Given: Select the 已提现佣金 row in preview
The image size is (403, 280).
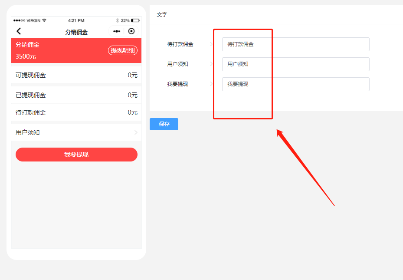Looking at the screenshot, I should point(76,95).
